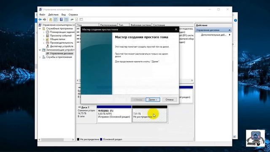The width and height of the screenshot is (270, 152).
Task: Expand the Планировщик заданий node
Action: click(x=43, y=32)
